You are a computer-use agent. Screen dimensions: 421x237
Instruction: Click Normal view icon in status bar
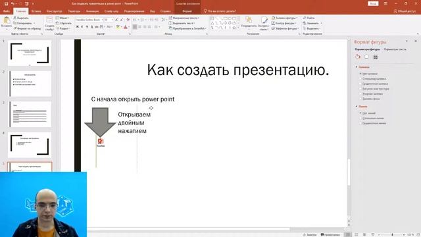coord(348,234)
